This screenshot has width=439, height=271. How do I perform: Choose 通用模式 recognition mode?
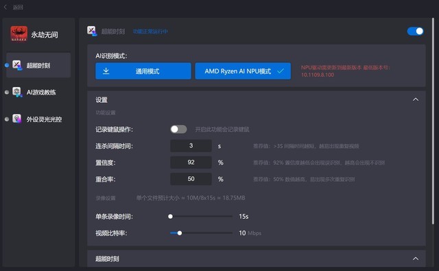[x=143, y=71]
